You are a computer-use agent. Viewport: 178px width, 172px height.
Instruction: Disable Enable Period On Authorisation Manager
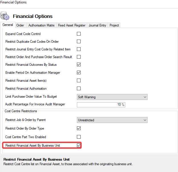(79, 73)
